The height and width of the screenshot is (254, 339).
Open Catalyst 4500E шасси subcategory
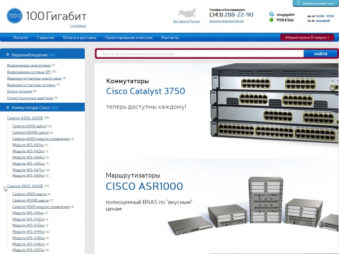click(x=31, y=200)
